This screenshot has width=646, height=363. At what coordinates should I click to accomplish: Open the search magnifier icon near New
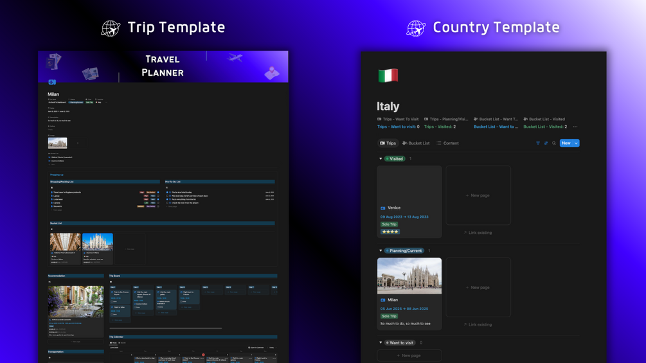554,143
